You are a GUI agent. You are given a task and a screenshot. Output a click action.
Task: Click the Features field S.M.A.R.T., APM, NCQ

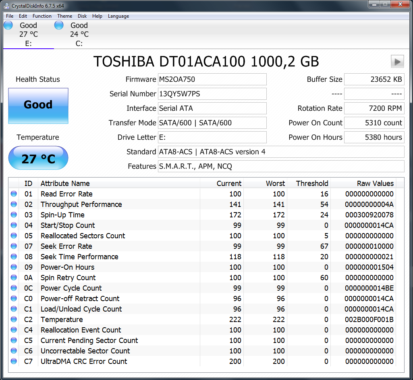coord(281,166)
